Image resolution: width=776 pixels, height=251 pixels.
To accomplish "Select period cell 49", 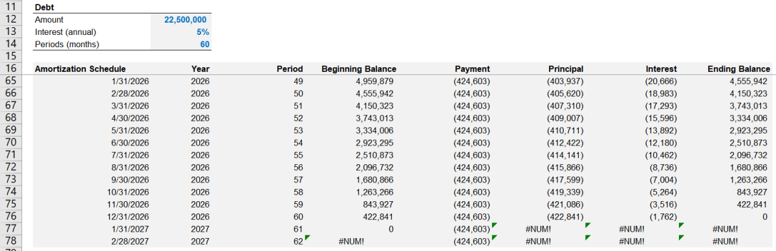I will (x=298, y=81).
